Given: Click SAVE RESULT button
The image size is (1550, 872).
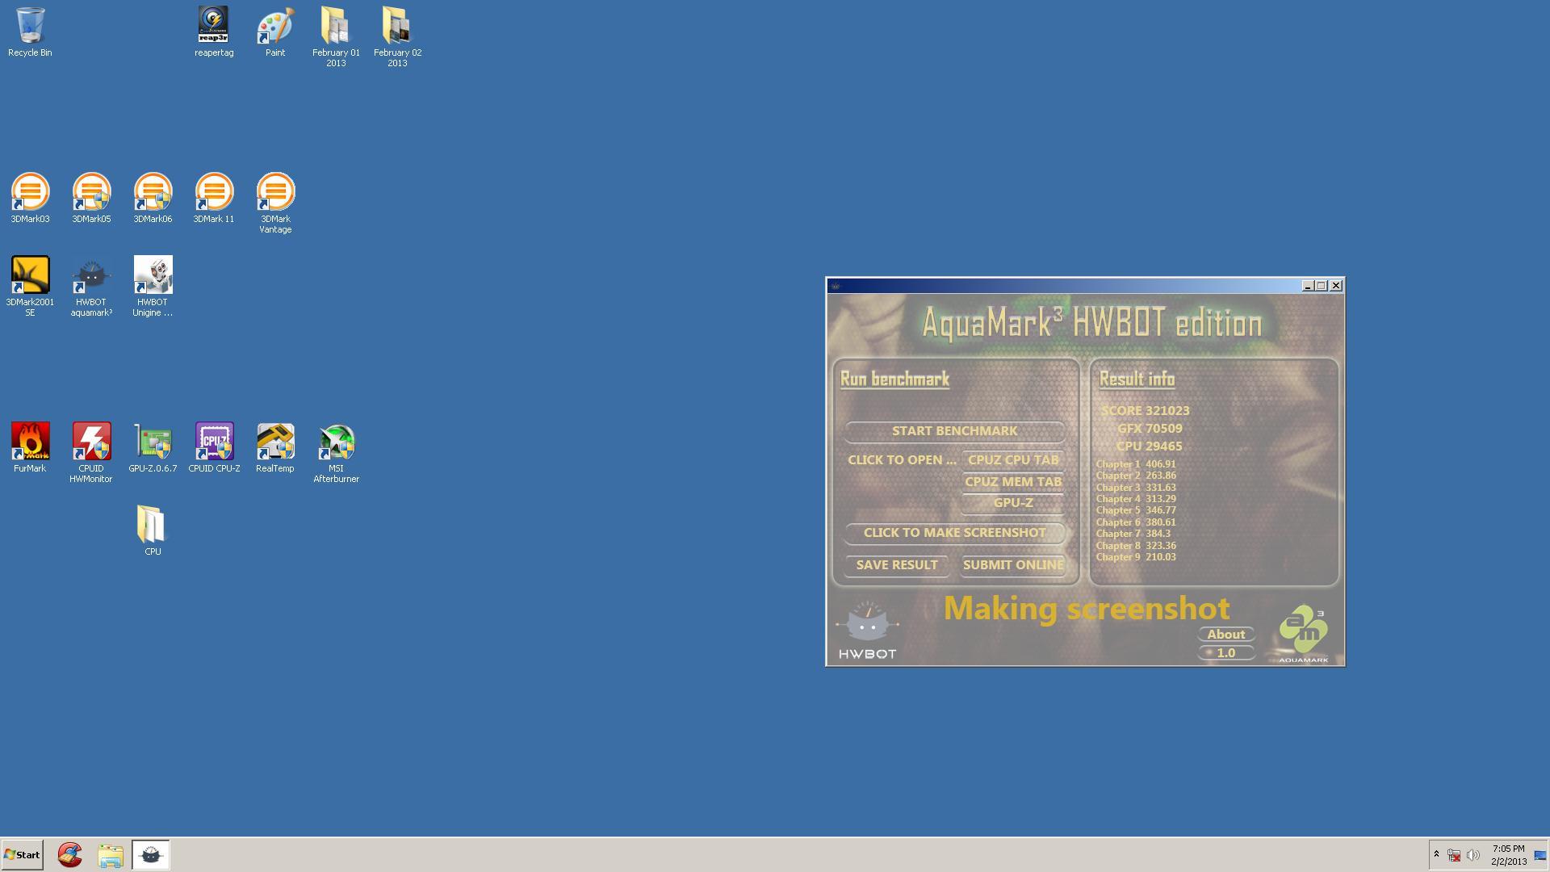Looking at the screenshot, I should [x=896, y=564].
